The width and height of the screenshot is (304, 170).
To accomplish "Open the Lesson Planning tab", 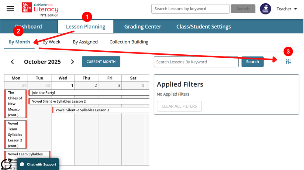I will (x=86, y=27).
